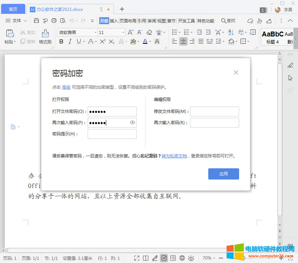Toggle eye protection mode in status bar
The width and height of the screenshot is (298, 263).
(191, 258)
